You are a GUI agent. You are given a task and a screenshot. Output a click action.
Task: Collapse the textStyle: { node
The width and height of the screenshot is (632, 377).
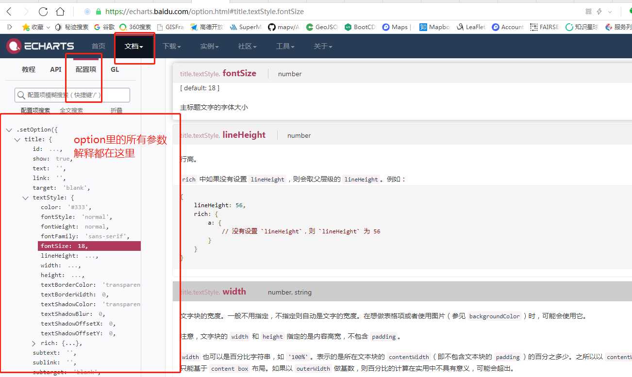(x=26, y=198)
